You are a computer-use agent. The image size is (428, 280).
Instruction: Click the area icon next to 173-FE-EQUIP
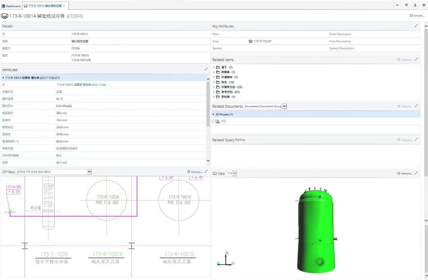(x=251, y=41)
